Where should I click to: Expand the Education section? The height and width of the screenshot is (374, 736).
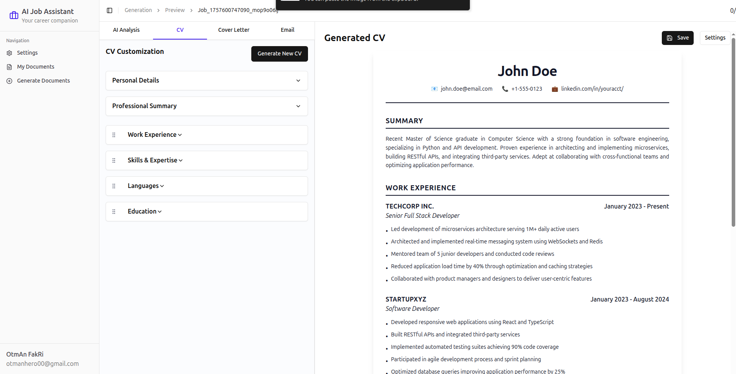tap(144, 212)
